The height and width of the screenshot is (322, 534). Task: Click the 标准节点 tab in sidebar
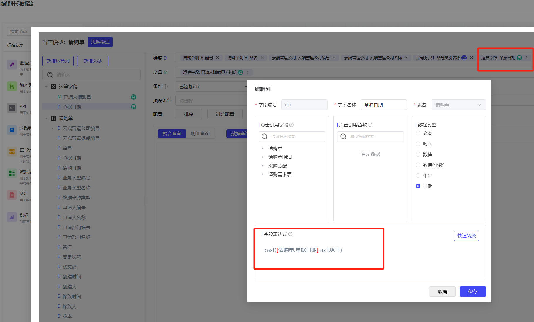[15, 45]
